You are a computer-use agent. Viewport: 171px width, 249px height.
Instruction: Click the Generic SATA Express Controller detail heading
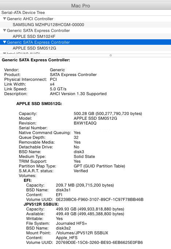coord(36,60)
